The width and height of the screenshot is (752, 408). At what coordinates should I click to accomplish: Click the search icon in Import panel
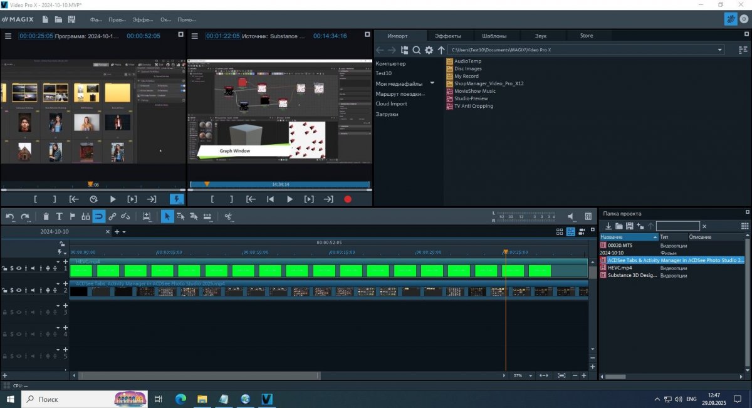point(416,50)
